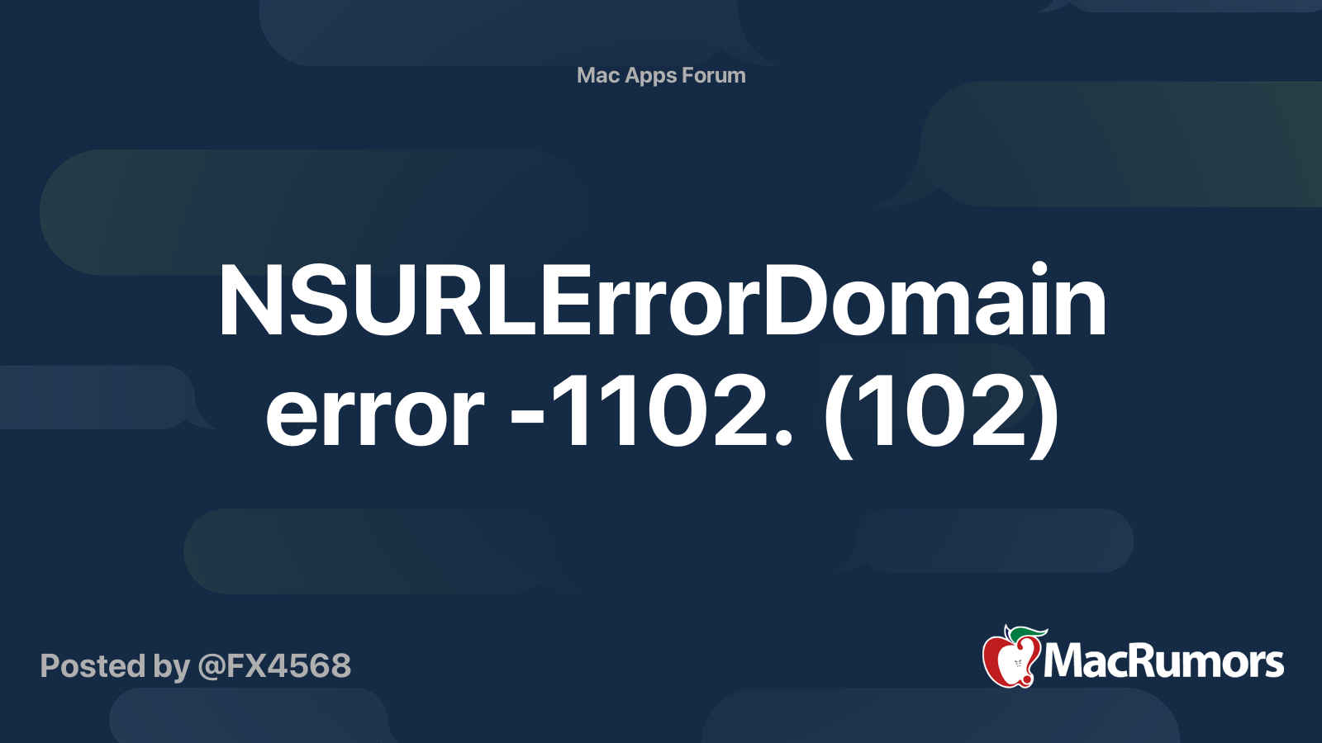The height and width of the screenshot is (743, 1322).
Task: Click the speech bubble beneath the MacRumors logo
Action: tap(942, 716)
